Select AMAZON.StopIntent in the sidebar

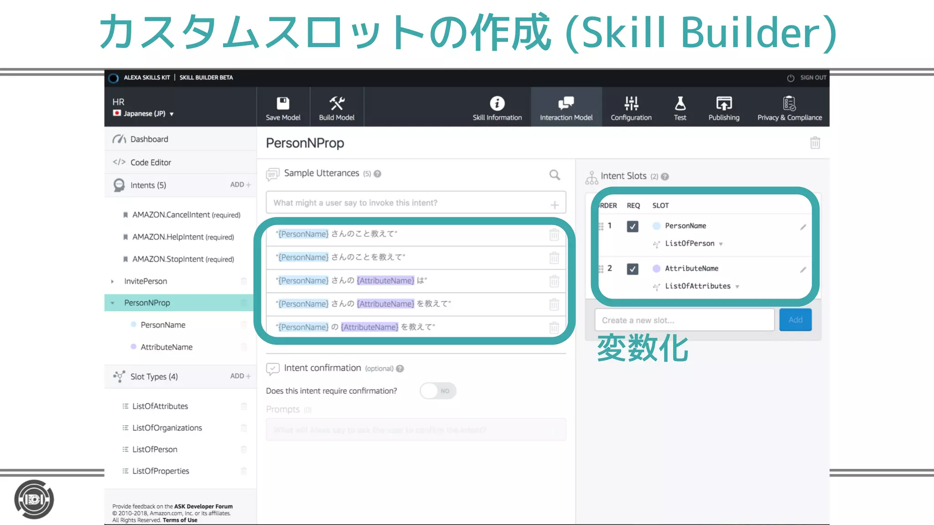[x=183, y=259]
